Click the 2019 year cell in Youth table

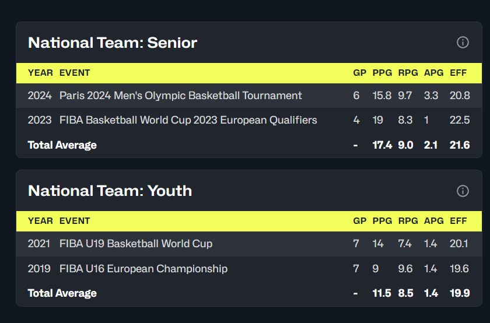point(40,269)
